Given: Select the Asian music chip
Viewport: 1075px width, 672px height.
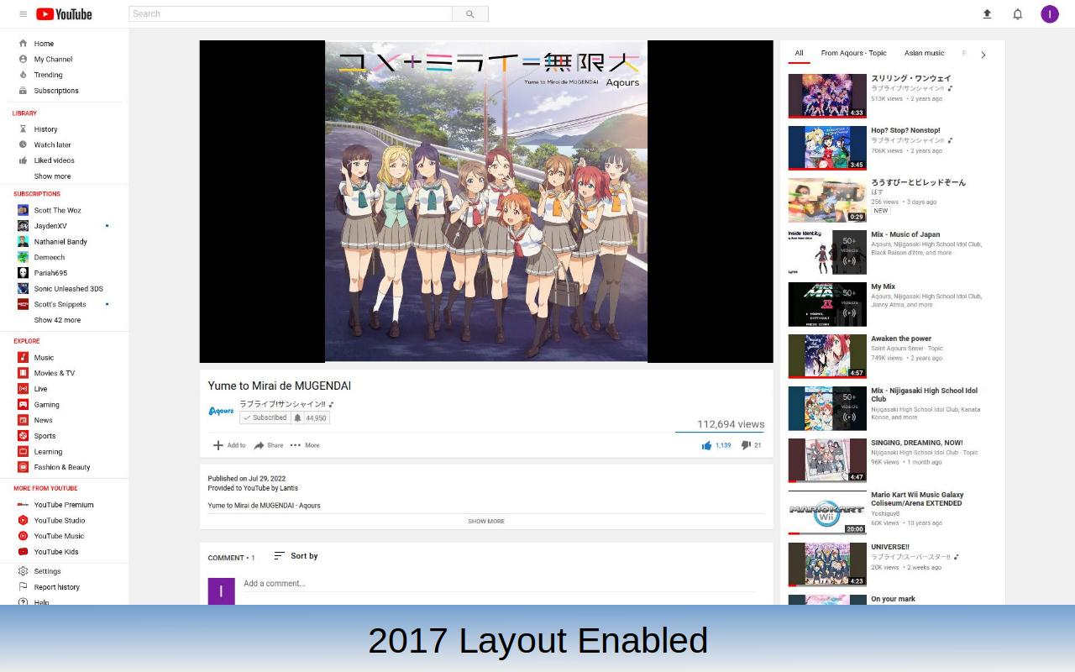Looking at the screenshot, I should click(x=924, y=53).
